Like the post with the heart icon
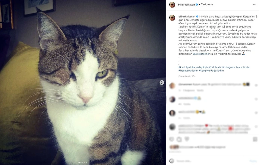 click(172, 140)
